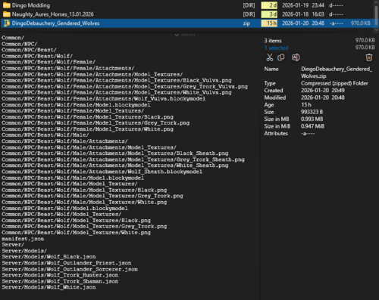Click the '3 items' summary text
Screen dimensions: 379x300
pyautogui.click(x=273, y=41)
